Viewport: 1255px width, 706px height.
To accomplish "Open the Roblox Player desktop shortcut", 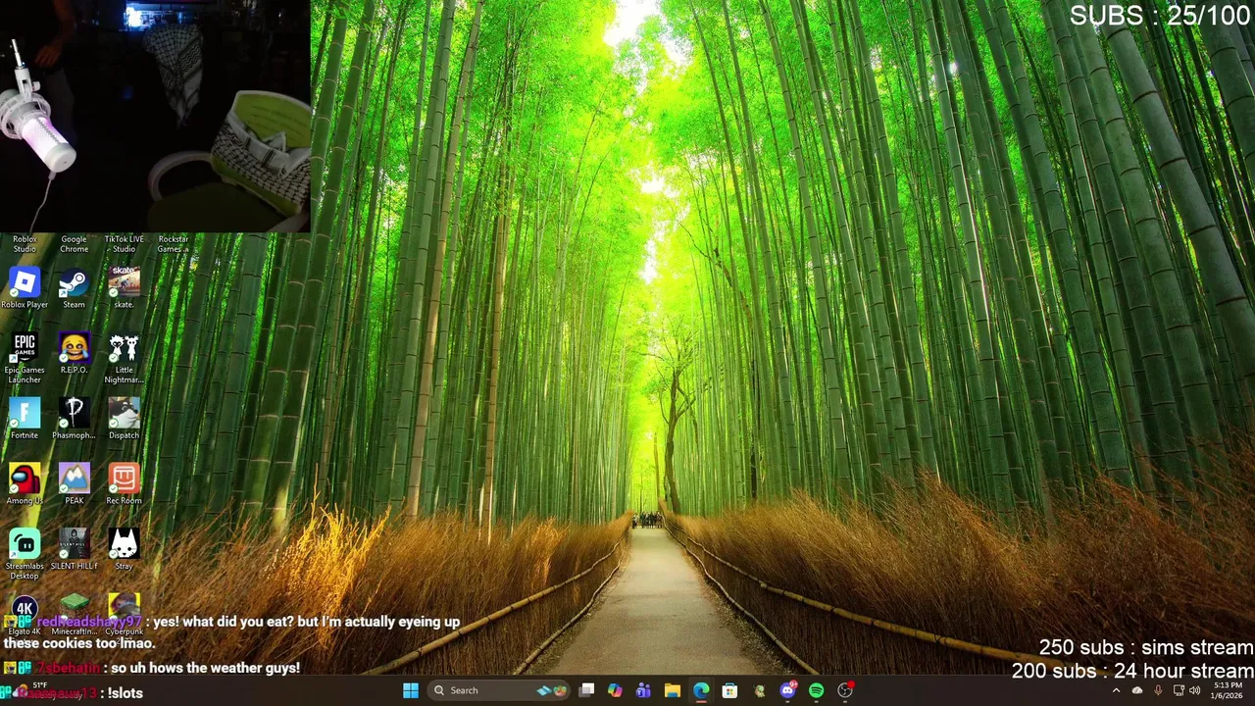I will coord(25,287).
